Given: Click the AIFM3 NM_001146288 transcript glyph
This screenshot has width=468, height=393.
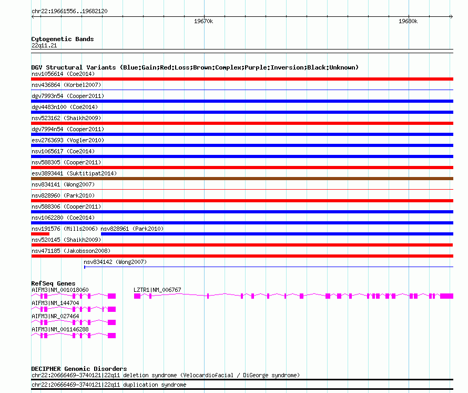Looking at the screenshot, I should [74, 336].
